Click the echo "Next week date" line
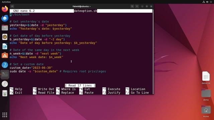 [36, 57]
